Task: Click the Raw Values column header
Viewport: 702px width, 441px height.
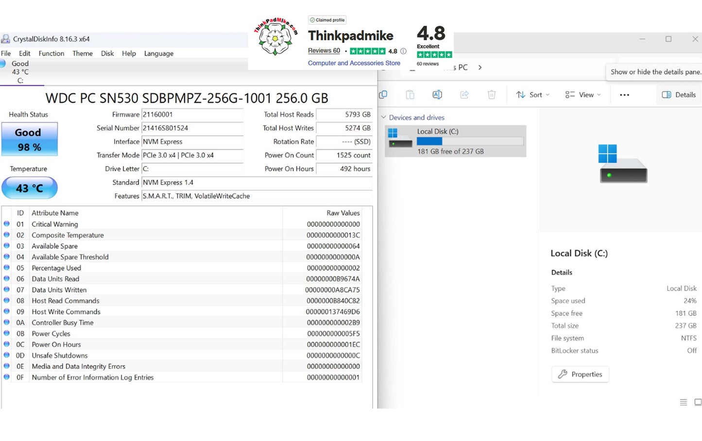Action: (343, 213)
